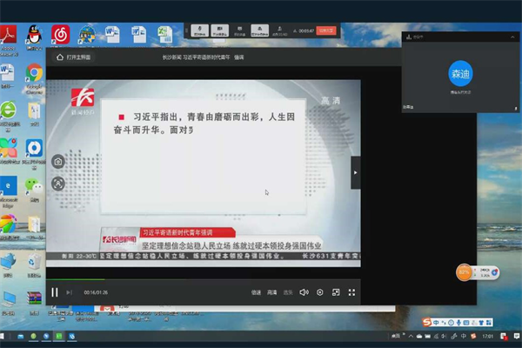Click the orange 82% floating memory ball
The image size is (522, 348).
point(464,272)
